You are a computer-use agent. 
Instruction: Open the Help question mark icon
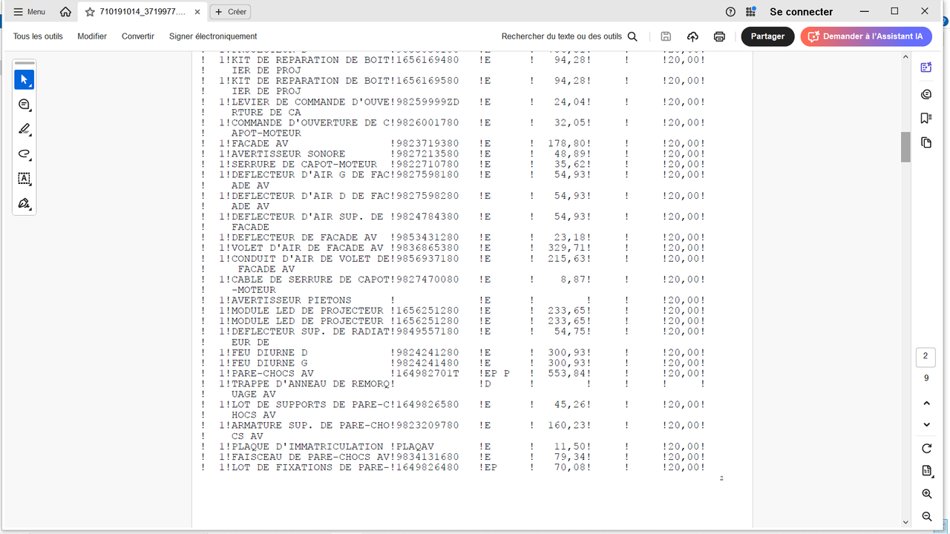tap(731, 12)
